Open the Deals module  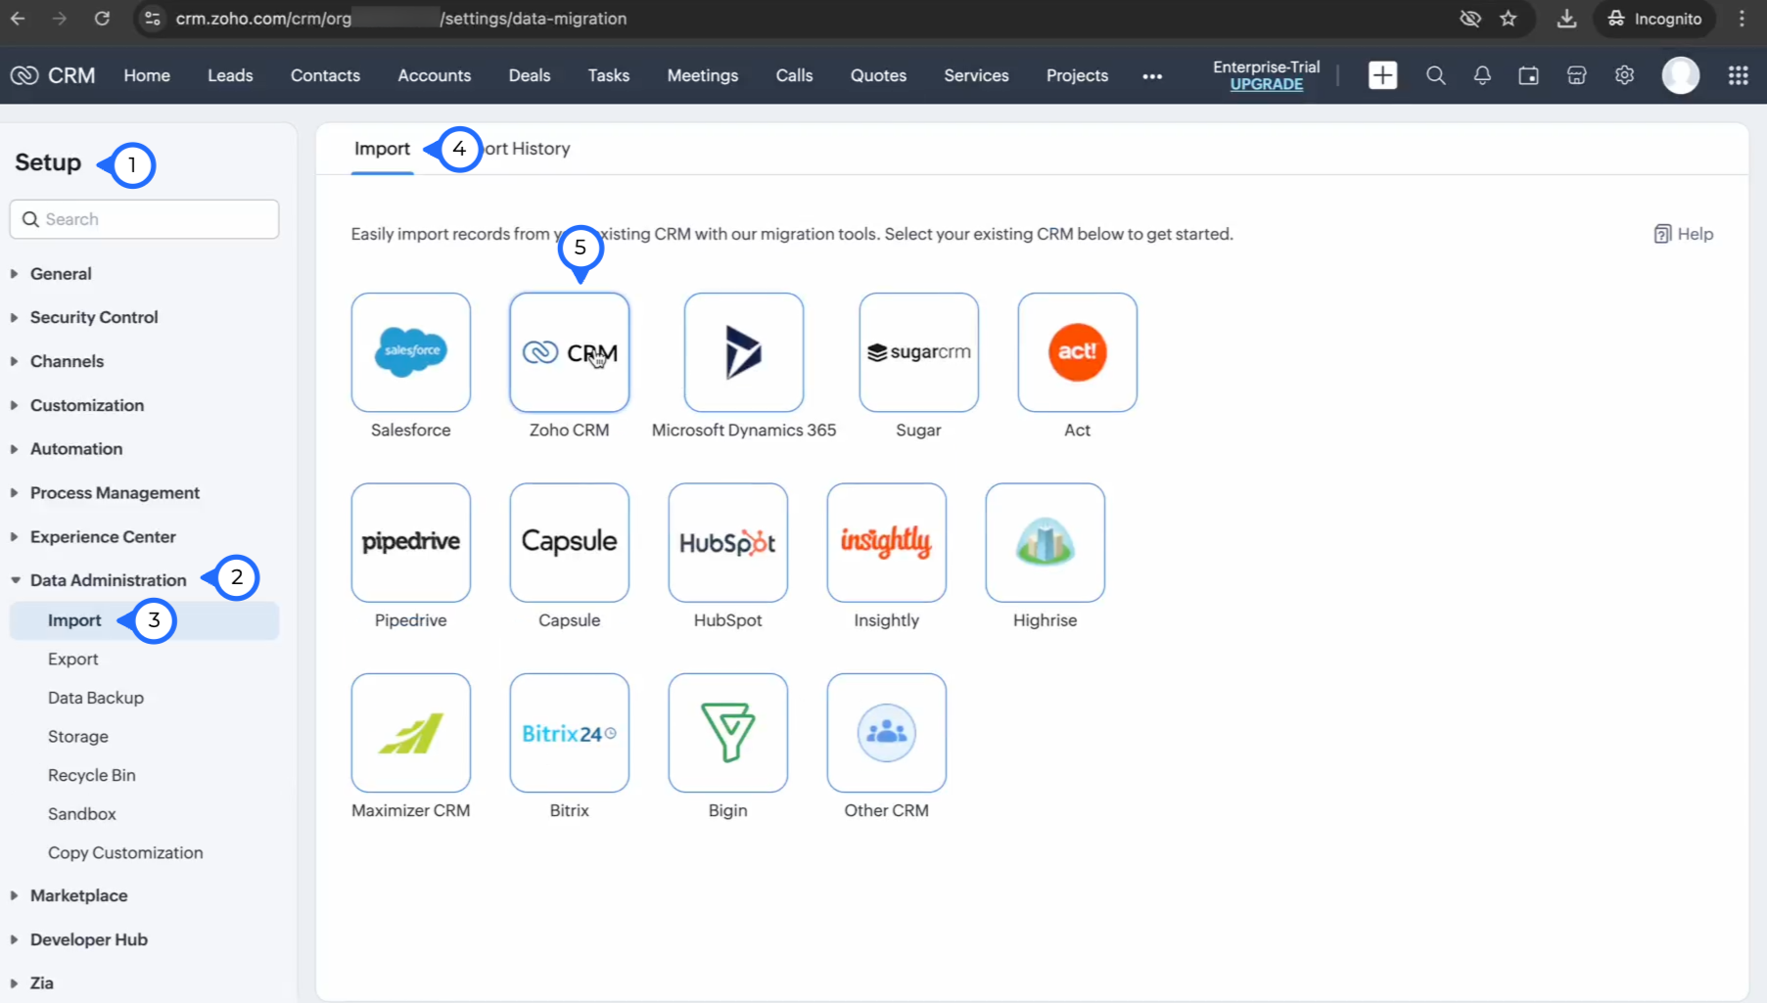530,75
